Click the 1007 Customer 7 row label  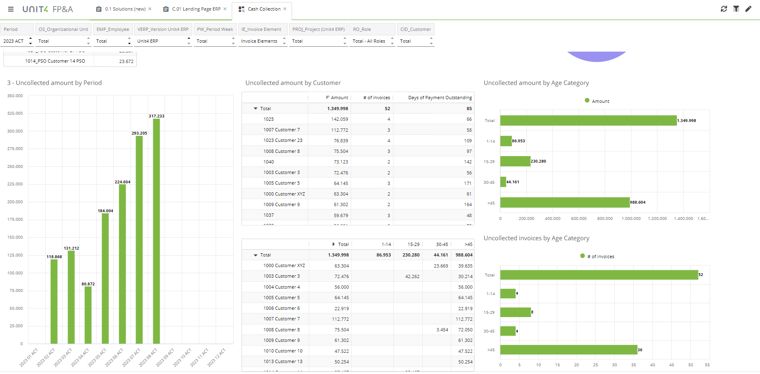(x=281, y=130)
